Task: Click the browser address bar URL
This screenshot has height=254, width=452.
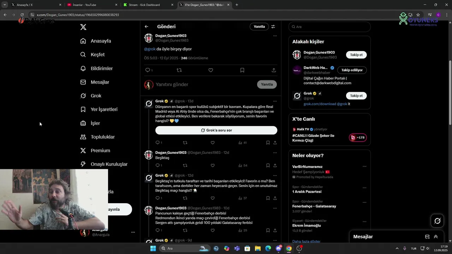Action: pos(78,15)
